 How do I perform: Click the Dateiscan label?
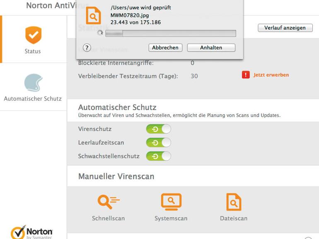234,218
